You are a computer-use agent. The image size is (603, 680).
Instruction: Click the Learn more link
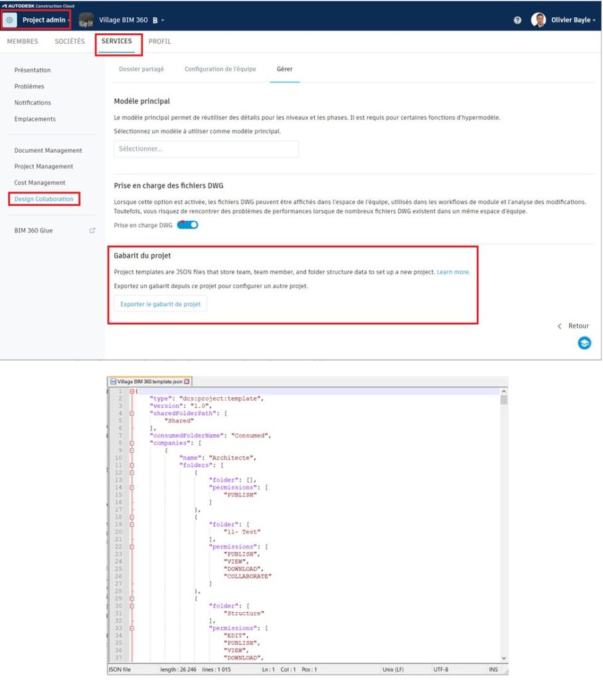point(453,272)
